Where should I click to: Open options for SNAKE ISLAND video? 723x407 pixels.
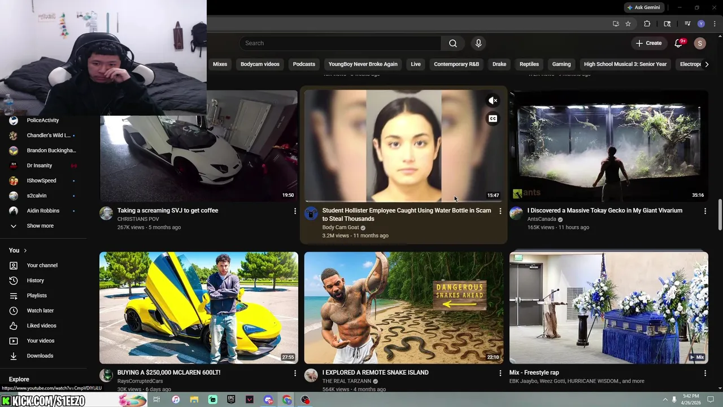point(500,373)
